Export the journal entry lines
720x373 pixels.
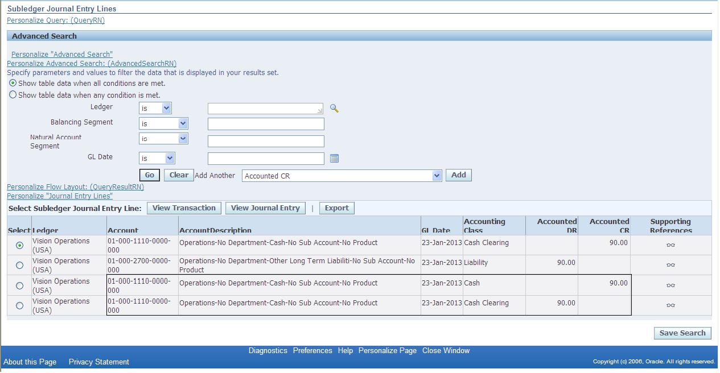tap(336, 208)
